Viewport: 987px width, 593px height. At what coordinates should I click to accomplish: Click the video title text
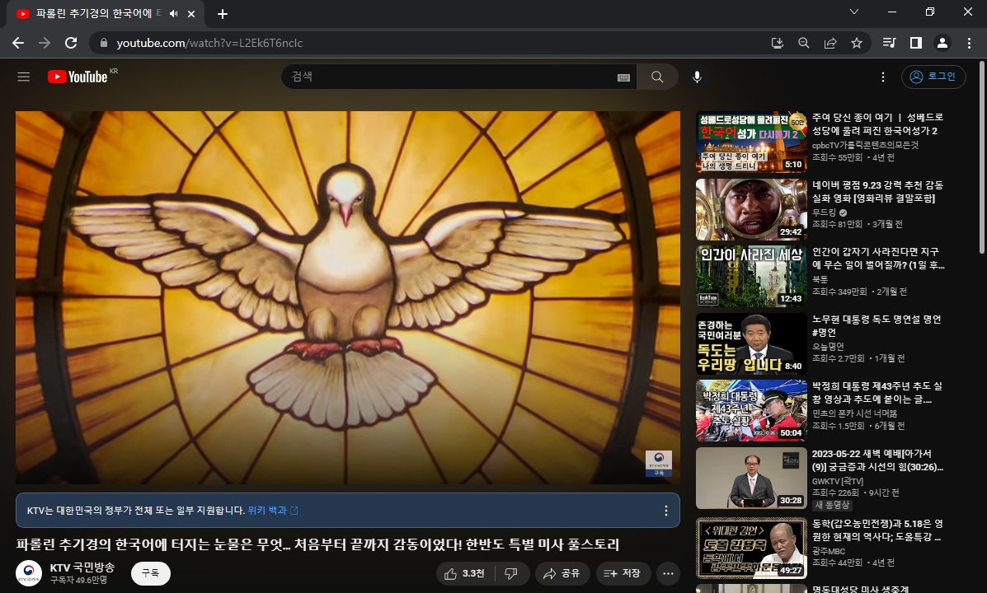click(318, 544)
